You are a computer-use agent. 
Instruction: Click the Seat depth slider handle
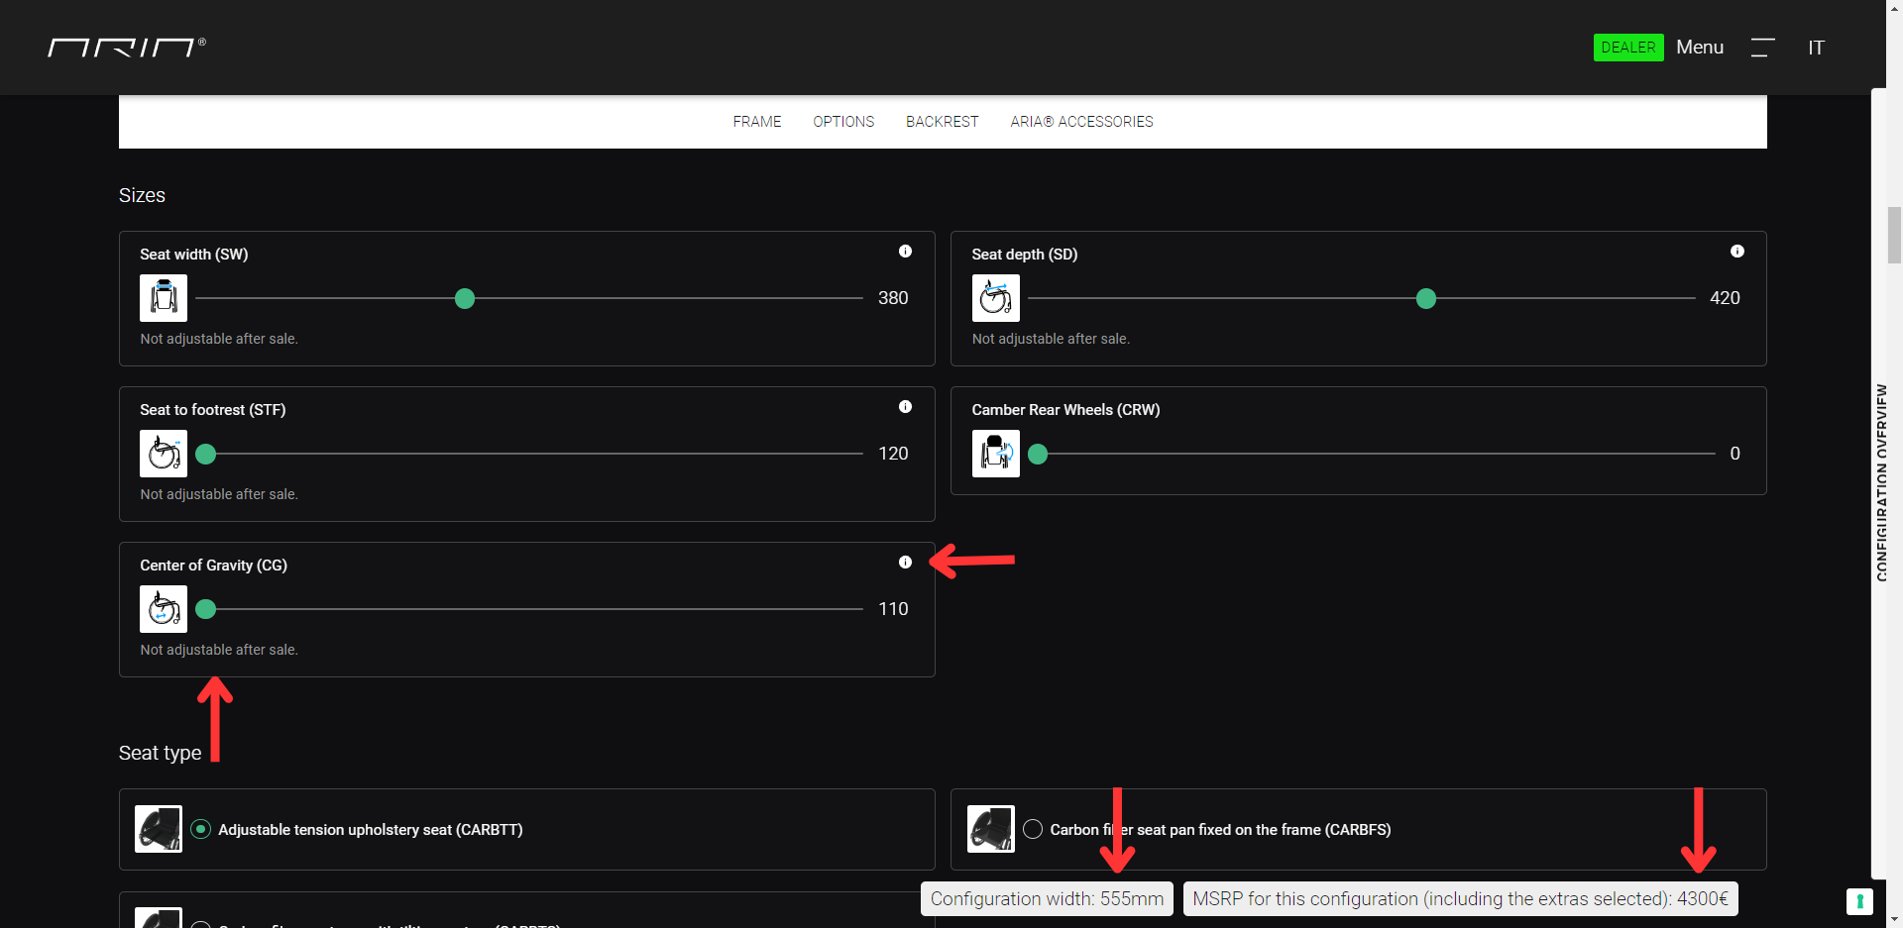[x=1426, y=298]
